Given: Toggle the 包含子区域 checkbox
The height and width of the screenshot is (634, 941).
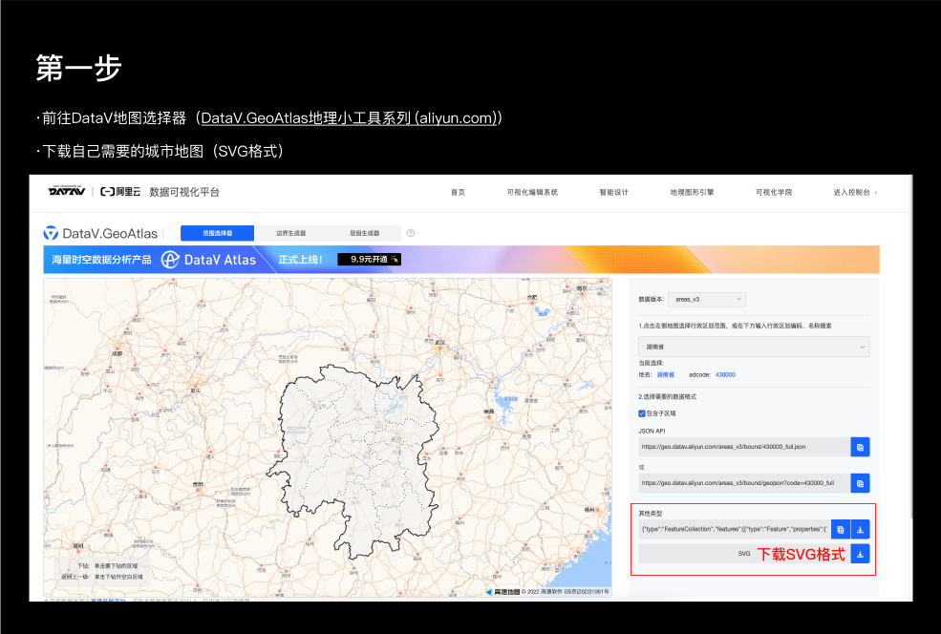Looking at the screenshot, I should (642, 413).
